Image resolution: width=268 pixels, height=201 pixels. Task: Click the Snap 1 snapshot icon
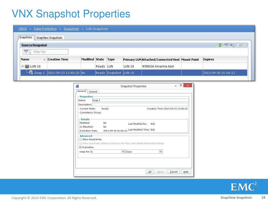pos(31,73)
